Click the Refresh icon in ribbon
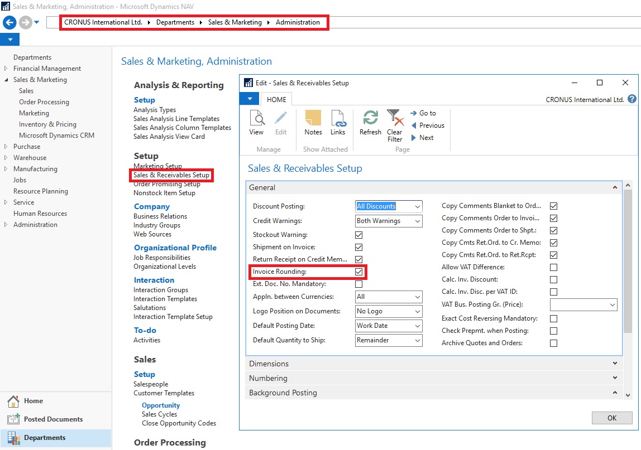The height and width of the screenshot is (450, 641). pos(370,123)
